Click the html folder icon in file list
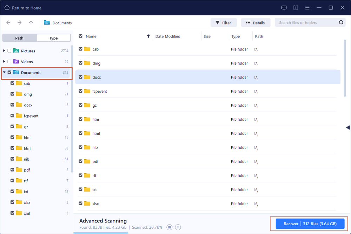The width and height of the screenshot is (351, 234). [87, 133]
